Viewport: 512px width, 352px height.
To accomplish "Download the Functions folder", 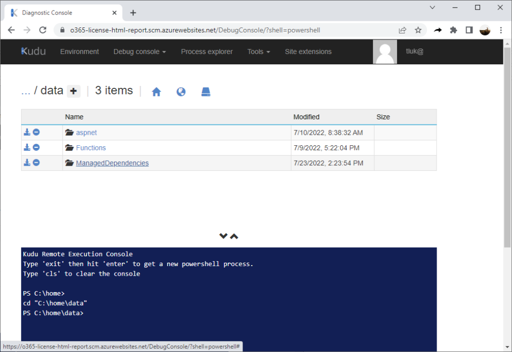I will click(x=27, y=147).
